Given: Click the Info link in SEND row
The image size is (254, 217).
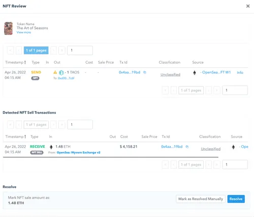Looking at the screenshot, I should point(240,72).
